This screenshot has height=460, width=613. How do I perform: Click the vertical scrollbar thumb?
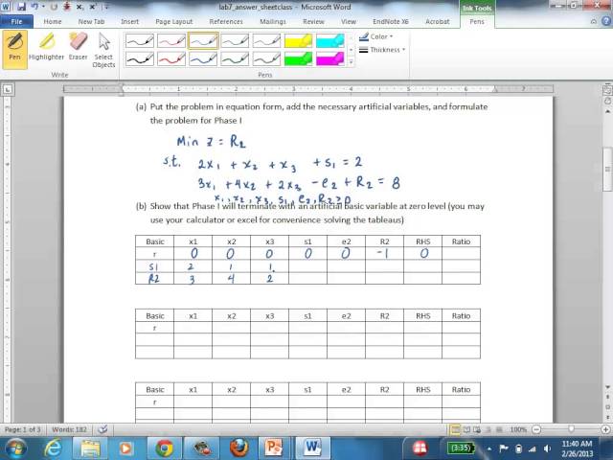tap(607, 169)
